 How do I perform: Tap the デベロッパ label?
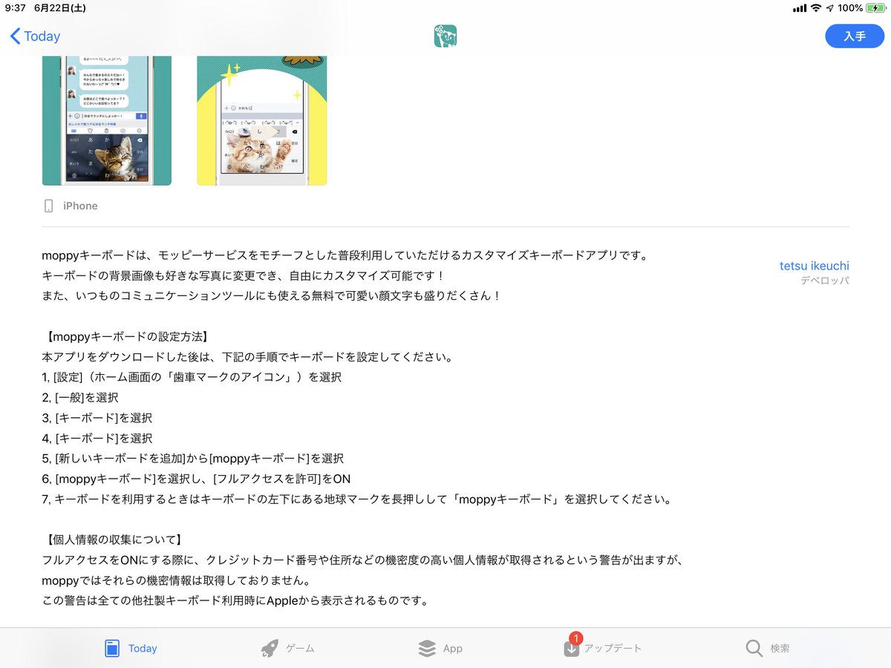pyautogui.click(x=824, y=281)
